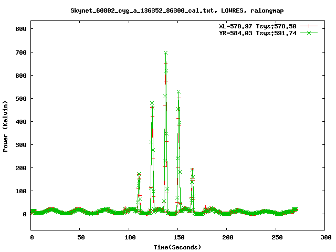The image size is (336, 252).
Task: Click the 100 y-axis tick label
Action: (x=21, y=191)
